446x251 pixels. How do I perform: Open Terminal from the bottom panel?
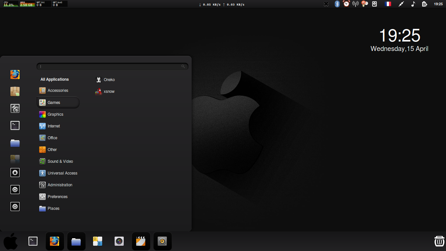[33, 241]
